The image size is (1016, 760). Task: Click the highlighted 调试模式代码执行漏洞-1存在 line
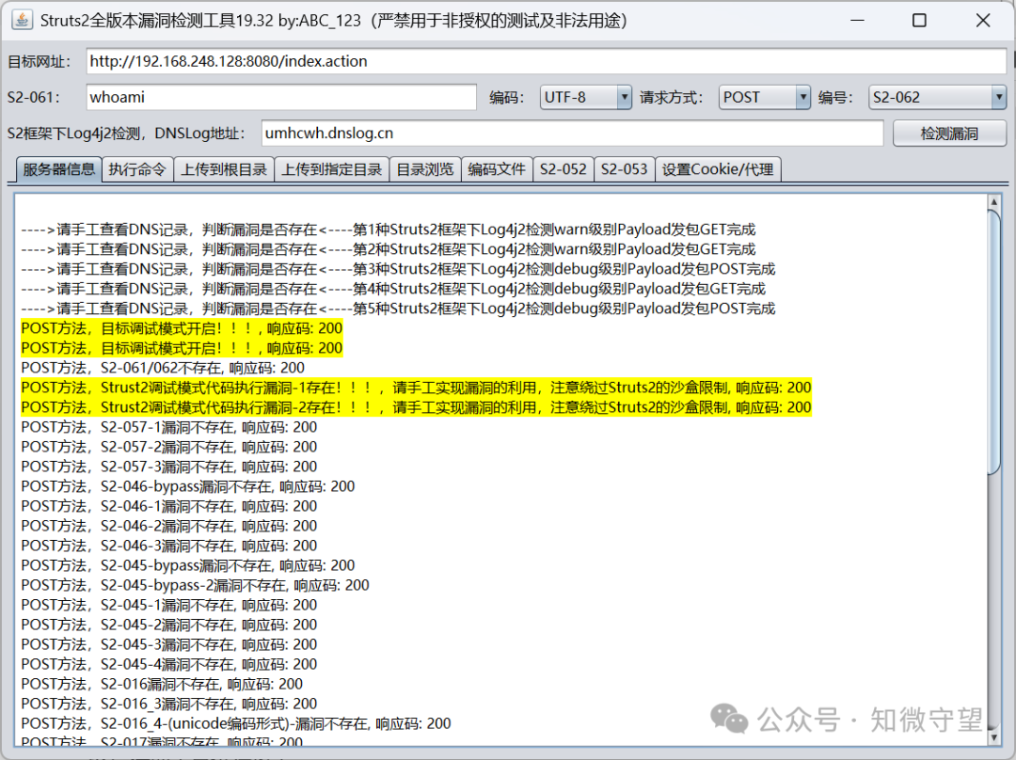coord(416,388)
